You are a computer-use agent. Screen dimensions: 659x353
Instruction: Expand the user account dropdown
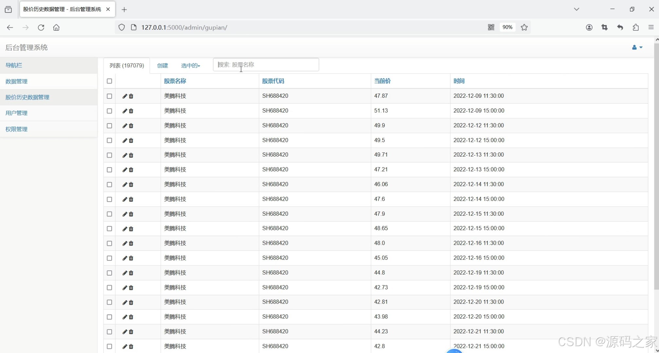click(x=637, y=47)
